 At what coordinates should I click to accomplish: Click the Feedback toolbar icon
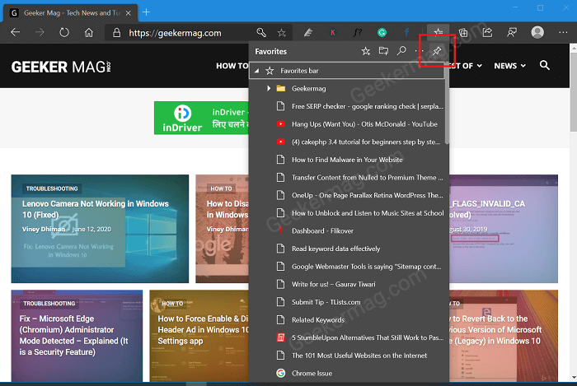point(512,33)
